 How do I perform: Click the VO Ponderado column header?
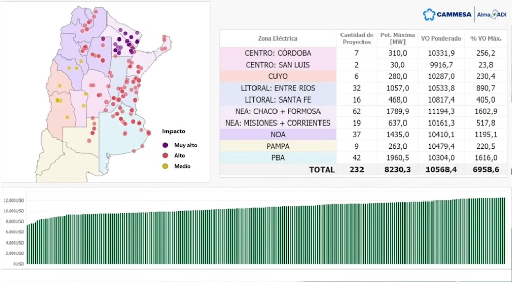tap(441, 38)
